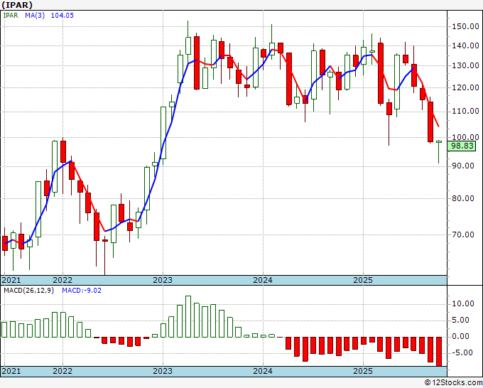Click the 2023 label on MACD timeline
483x388 pixels.
pos(163,371)
